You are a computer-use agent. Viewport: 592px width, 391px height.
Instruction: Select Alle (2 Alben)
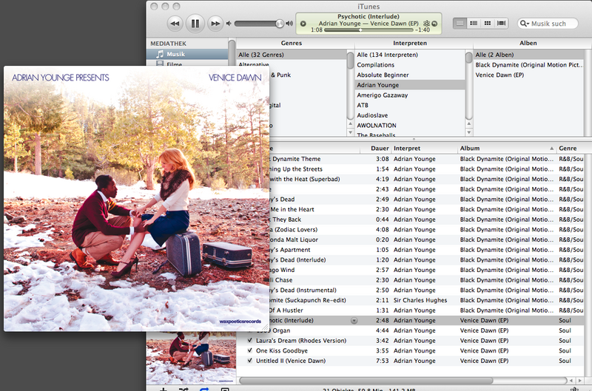(x=528, y=55)
